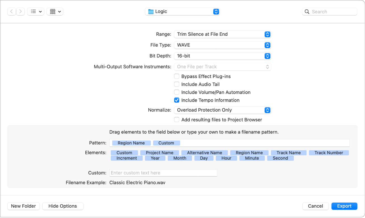Click Hide Options
The image size is (365, 218).
[63, 206]
